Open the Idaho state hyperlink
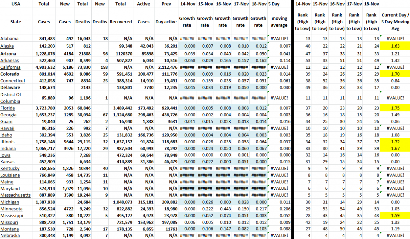This screenshot has height=239, width=410. [7, 135]
